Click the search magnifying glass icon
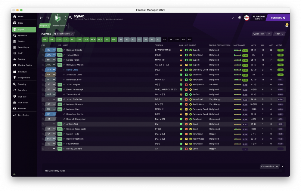This screenshot has height=191, width=301. tap(70, 18)
